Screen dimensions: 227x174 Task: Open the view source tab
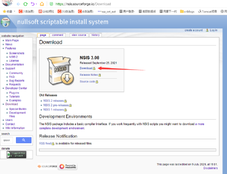(x=79, y=35)
